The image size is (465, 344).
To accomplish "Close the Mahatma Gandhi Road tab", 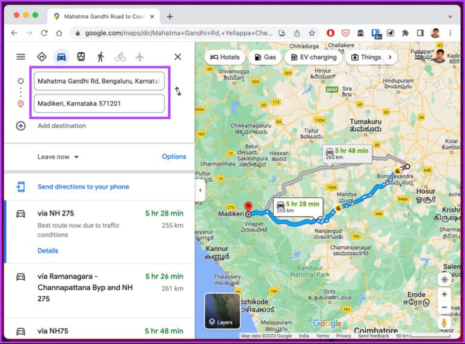I will click(152, 16).
